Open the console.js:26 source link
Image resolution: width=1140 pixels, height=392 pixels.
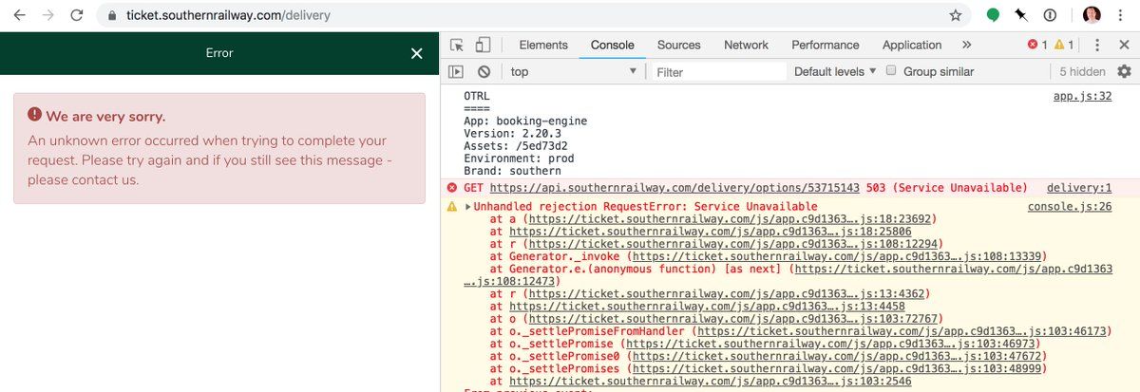click(x=1070, y=206)
